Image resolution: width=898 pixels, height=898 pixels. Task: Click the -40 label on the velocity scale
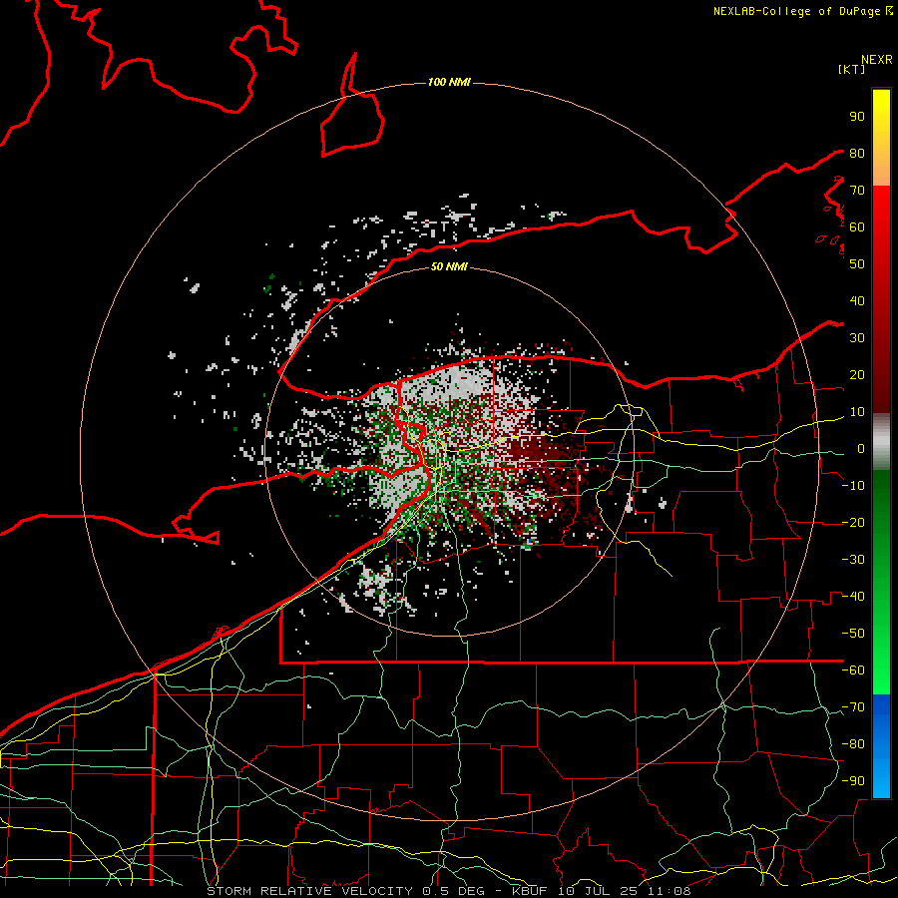pos(853,597)
